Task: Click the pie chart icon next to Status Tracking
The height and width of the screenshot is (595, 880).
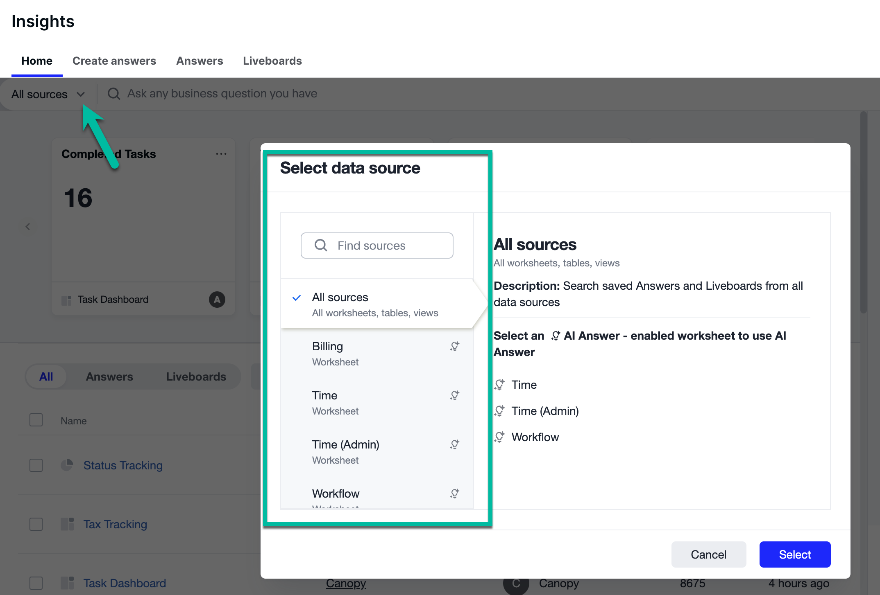Action: click(67, 465)
